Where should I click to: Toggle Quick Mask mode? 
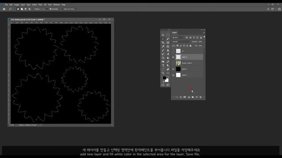pyautogui.click(x=163, y=85)
